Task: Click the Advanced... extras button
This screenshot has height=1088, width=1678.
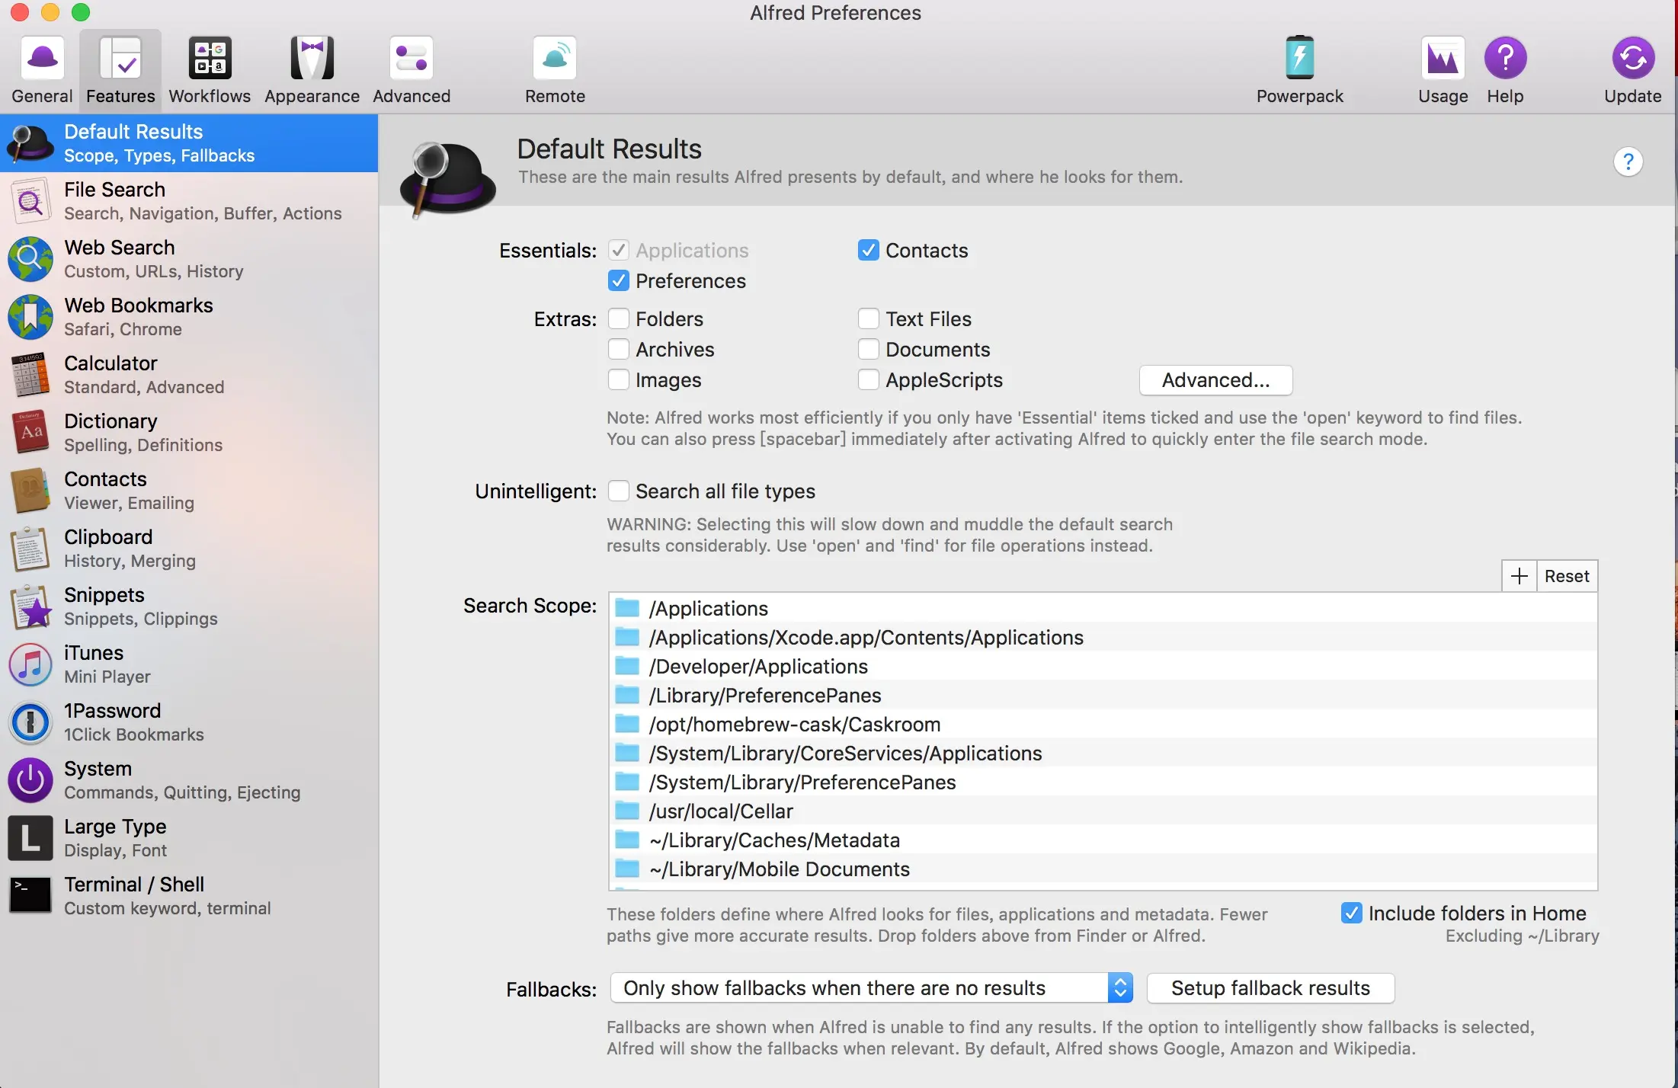Action: click(x=1215, y=380)
